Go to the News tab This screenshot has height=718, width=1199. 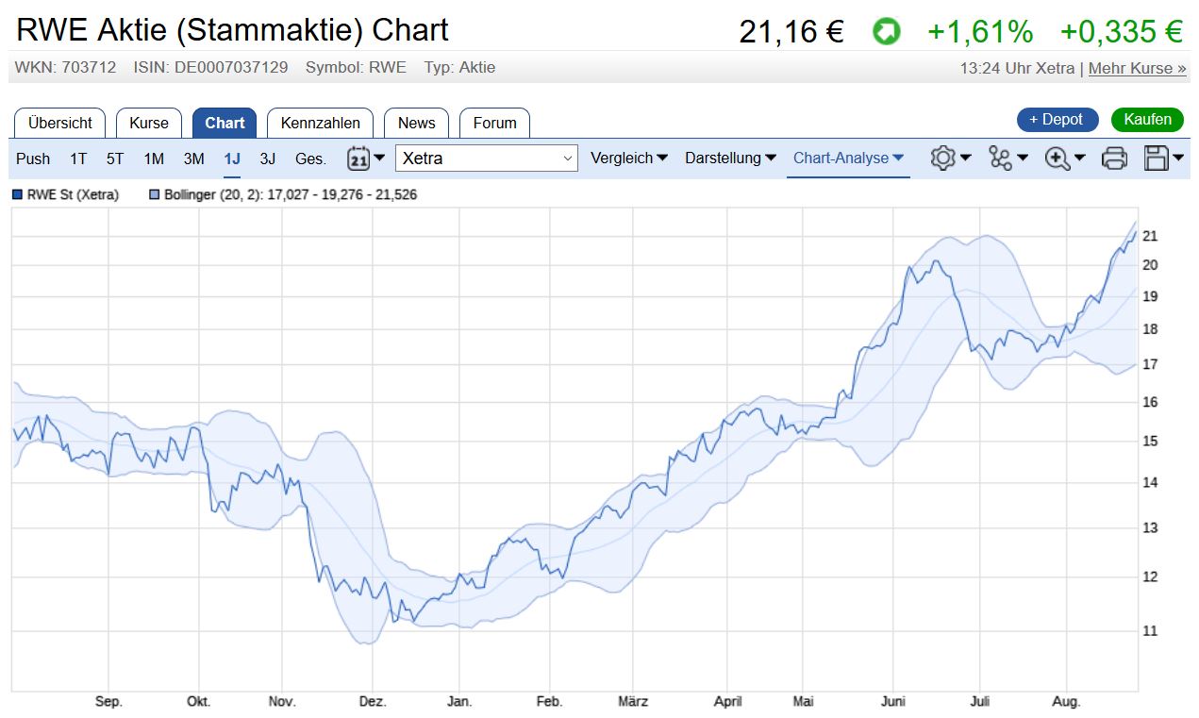click(x=416, y=123)
